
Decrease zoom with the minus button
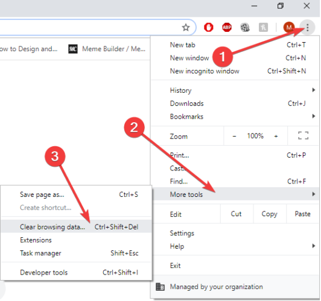pos(234,136)
